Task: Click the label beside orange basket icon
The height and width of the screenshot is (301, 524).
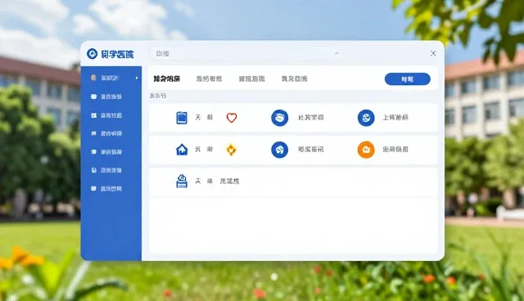Action: pos(395,150)
